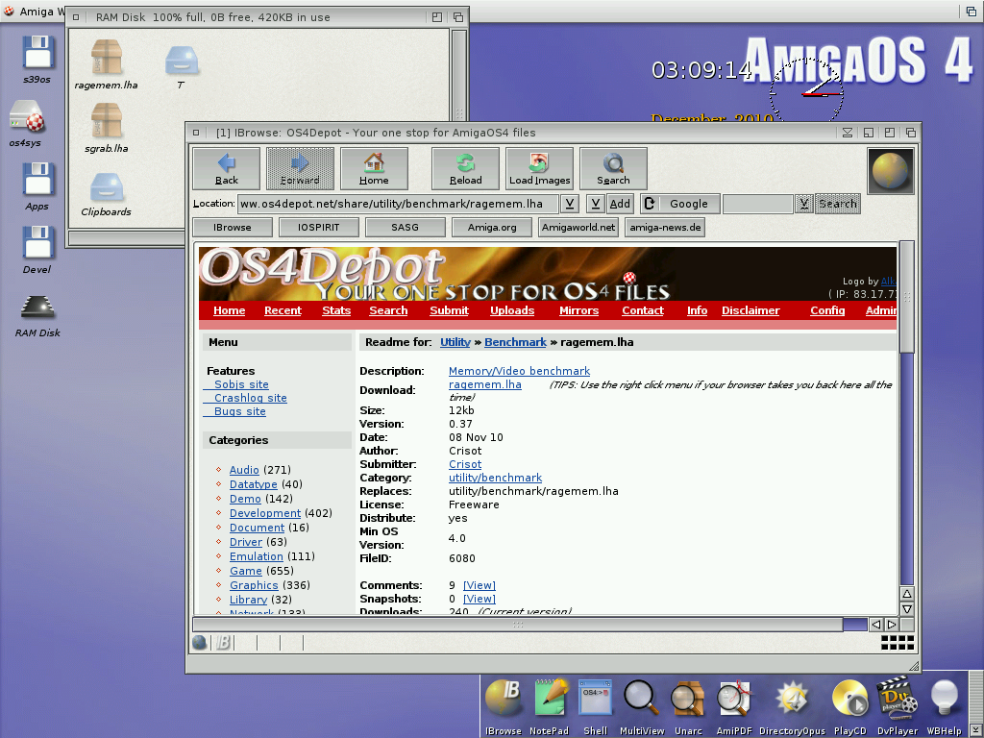
Task: Choose search engine via Google cycle button
Action: tap(680, 204)
